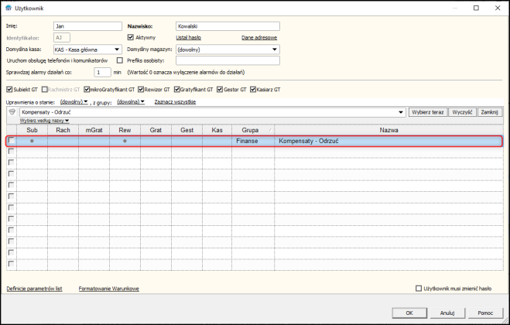510x325 pixels.
Task: Open Definicje parametrów list link
Action: pyautogui.click(x=34, y=289)
